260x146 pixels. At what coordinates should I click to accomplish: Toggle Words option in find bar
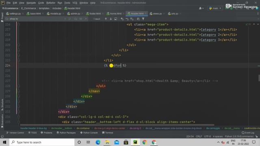coord(81,19)
